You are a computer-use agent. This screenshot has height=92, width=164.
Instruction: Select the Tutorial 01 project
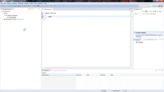pyautogui.click(x=7, y=11)
